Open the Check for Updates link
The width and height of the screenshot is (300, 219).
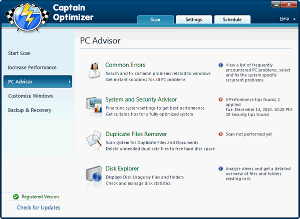click(x=39, y=207)
